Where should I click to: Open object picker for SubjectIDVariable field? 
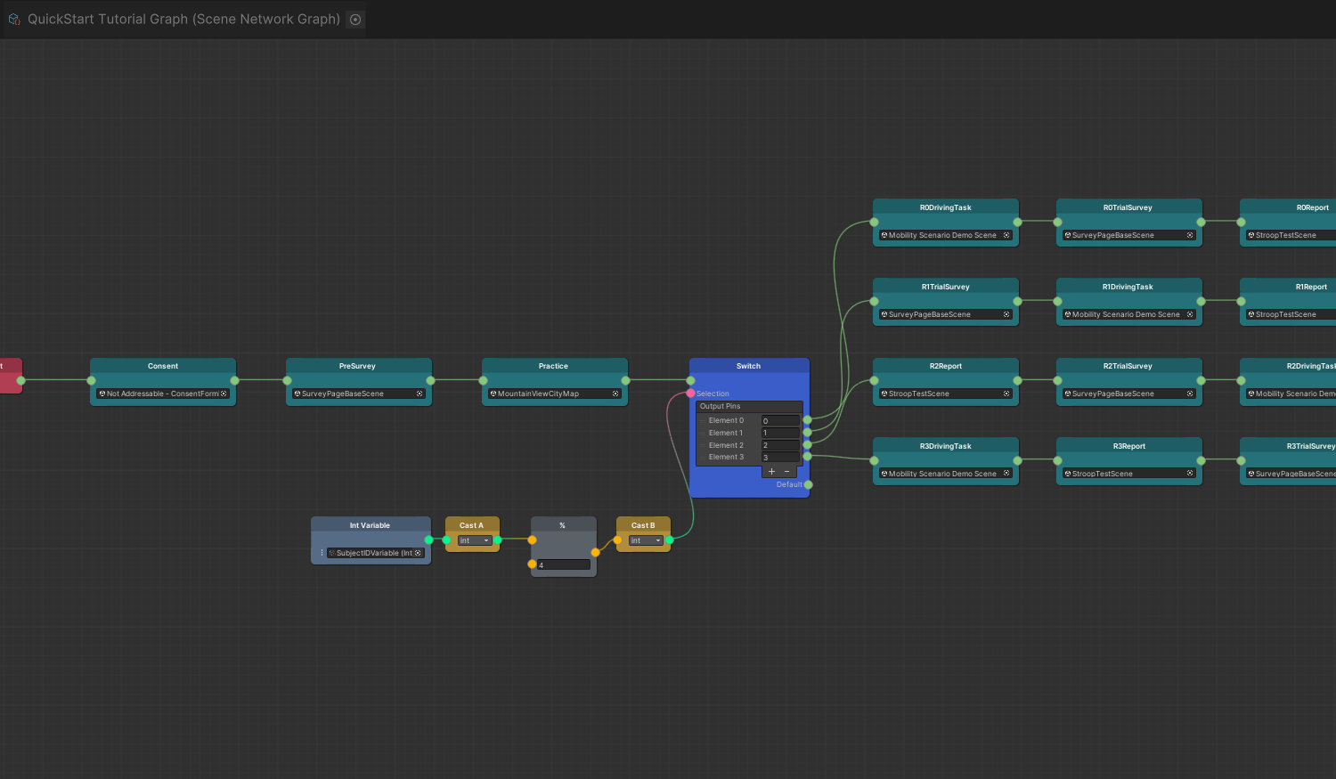418,553
